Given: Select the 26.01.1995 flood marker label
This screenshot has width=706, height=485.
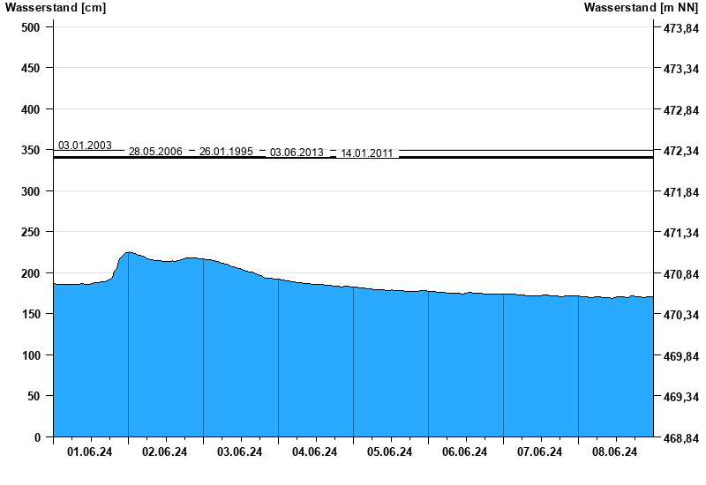Looking at the screenshot, I should coord(226,152).
